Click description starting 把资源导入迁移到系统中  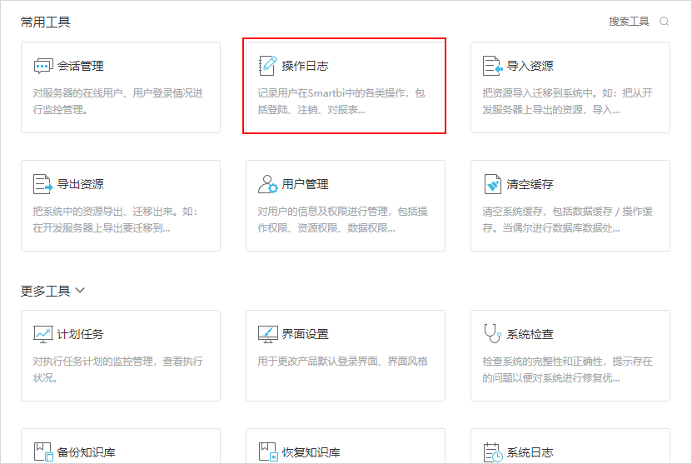[x=567, y=101]
